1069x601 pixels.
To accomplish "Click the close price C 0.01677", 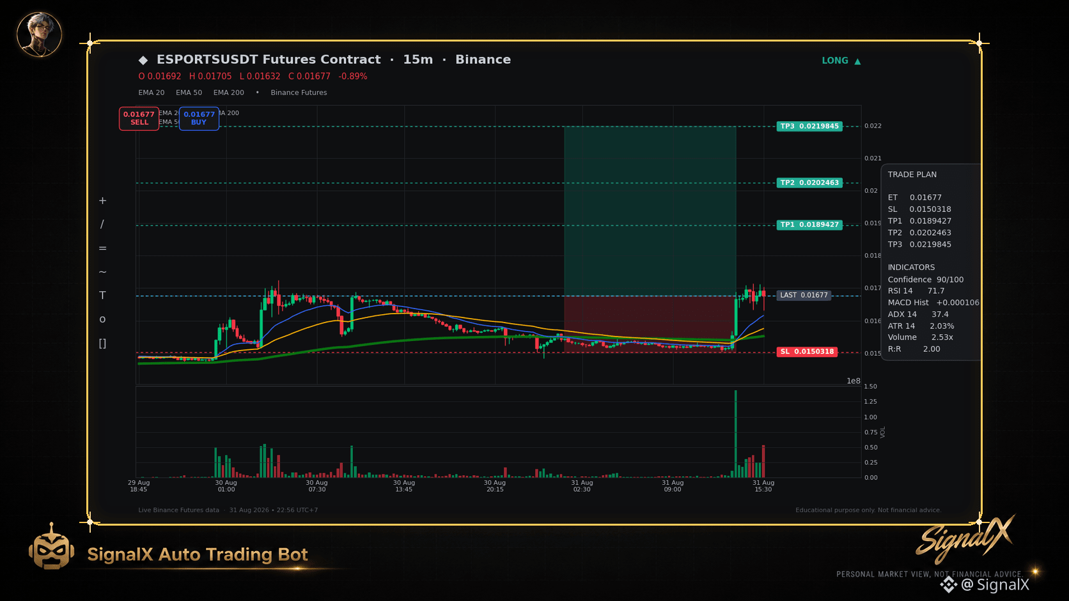I will (x=309, y=76).
